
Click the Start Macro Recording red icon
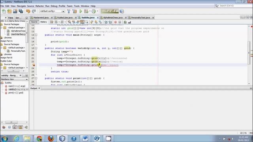115,22
